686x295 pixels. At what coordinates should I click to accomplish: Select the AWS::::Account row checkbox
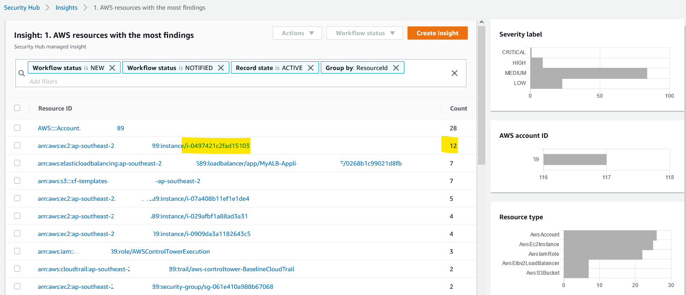[17, 128]
